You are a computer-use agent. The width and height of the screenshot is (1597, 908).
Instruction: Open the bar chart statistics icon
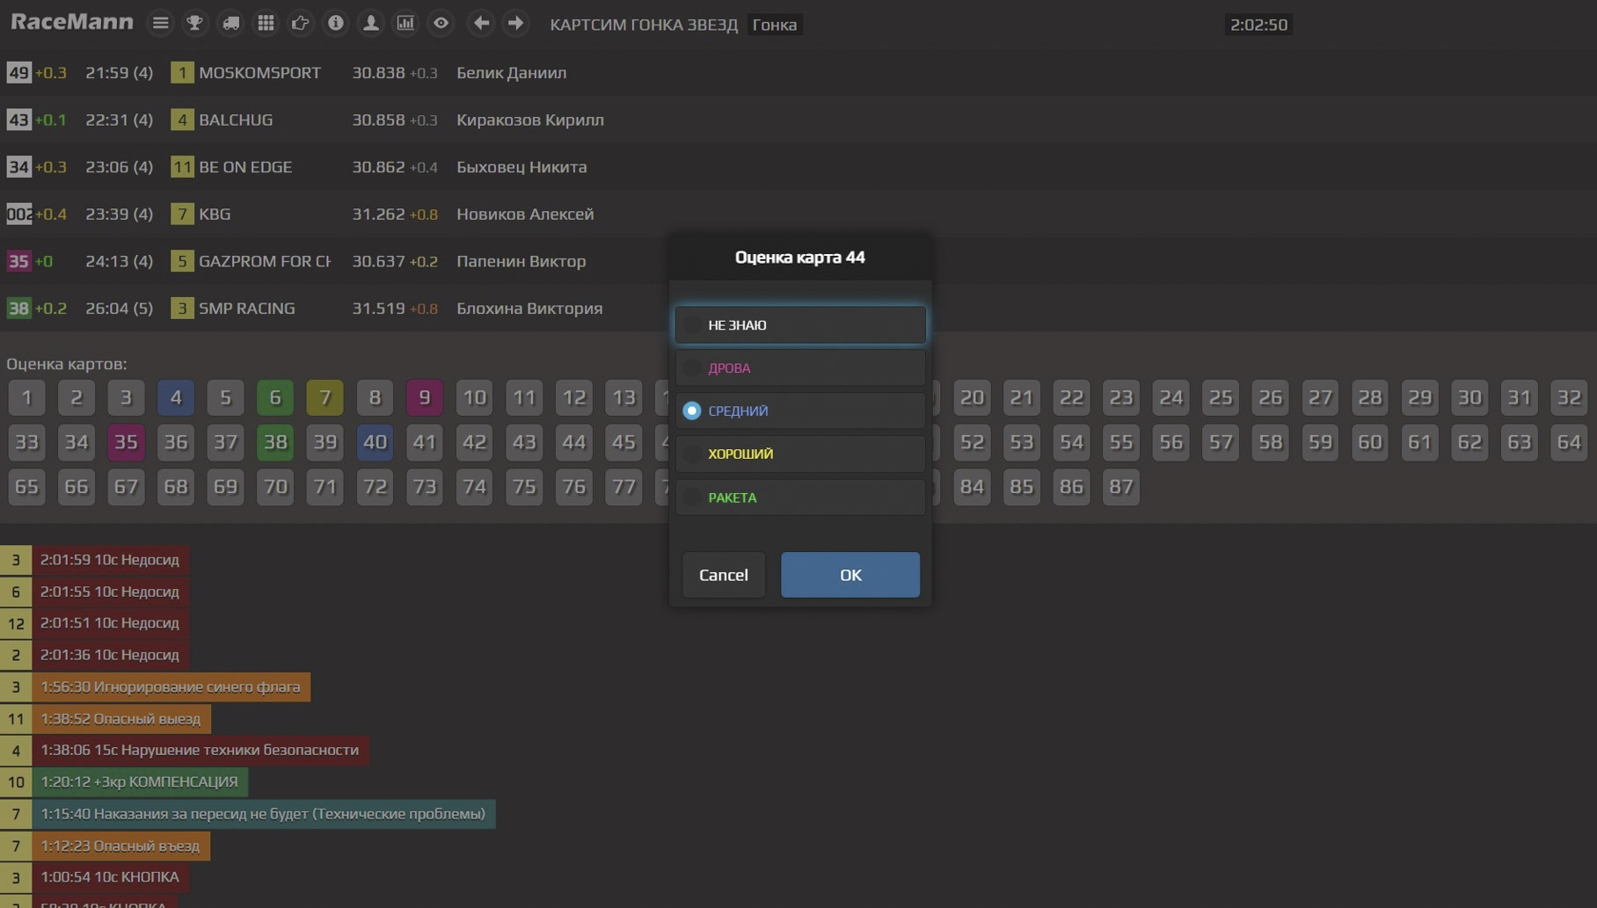point(405,24)
